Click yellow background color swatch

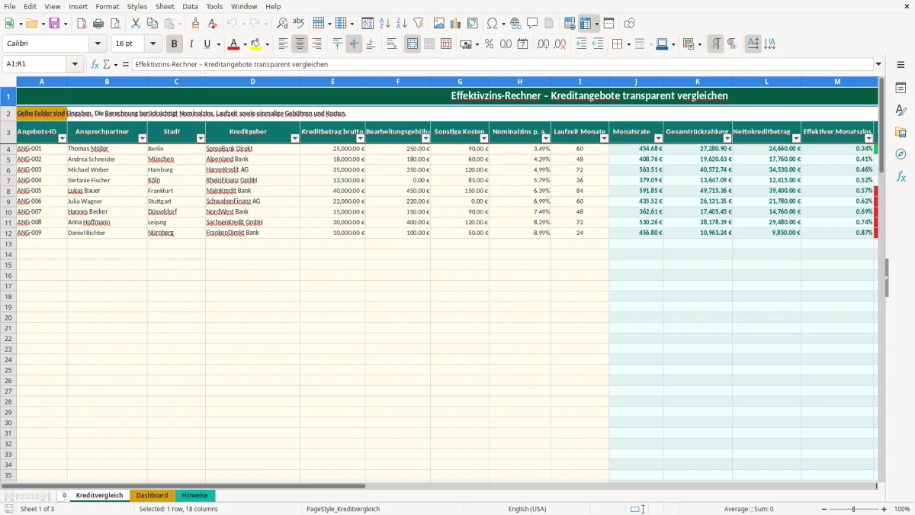coord(256,44)
